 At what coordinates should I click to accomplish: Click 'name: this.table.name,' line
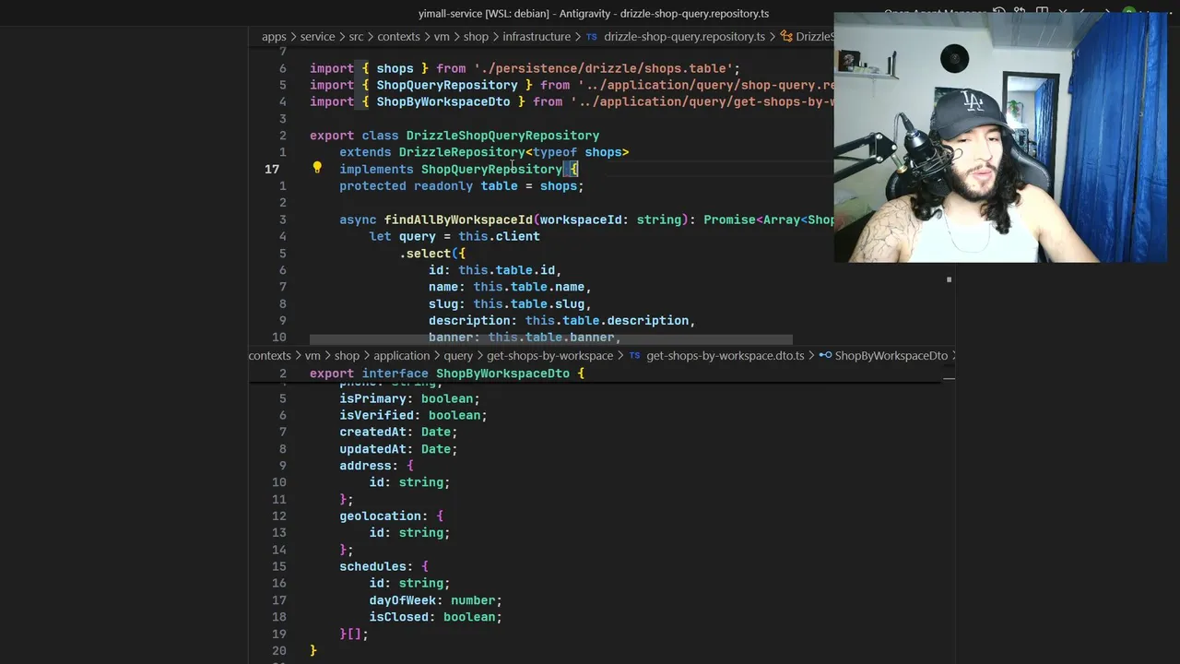point(510,287)
